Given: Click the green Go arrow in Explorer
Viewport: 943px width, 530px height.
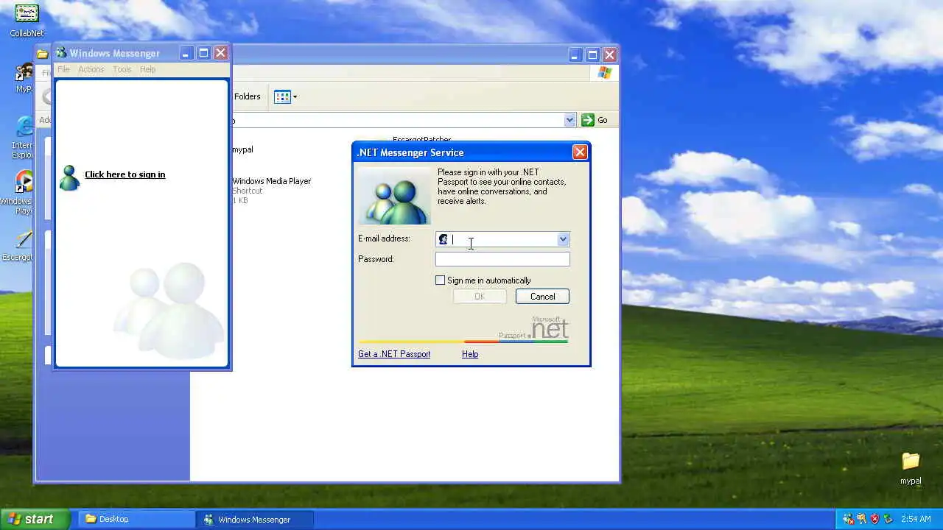Looking at the screenshot, I should point(588,120).
